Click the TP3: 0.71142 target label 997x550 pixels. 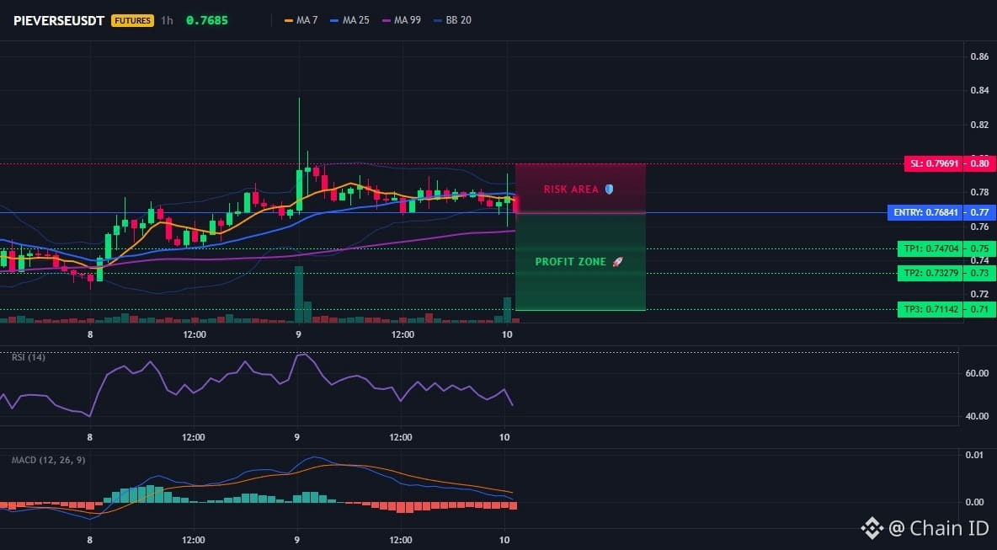click(x=930, y=310)
